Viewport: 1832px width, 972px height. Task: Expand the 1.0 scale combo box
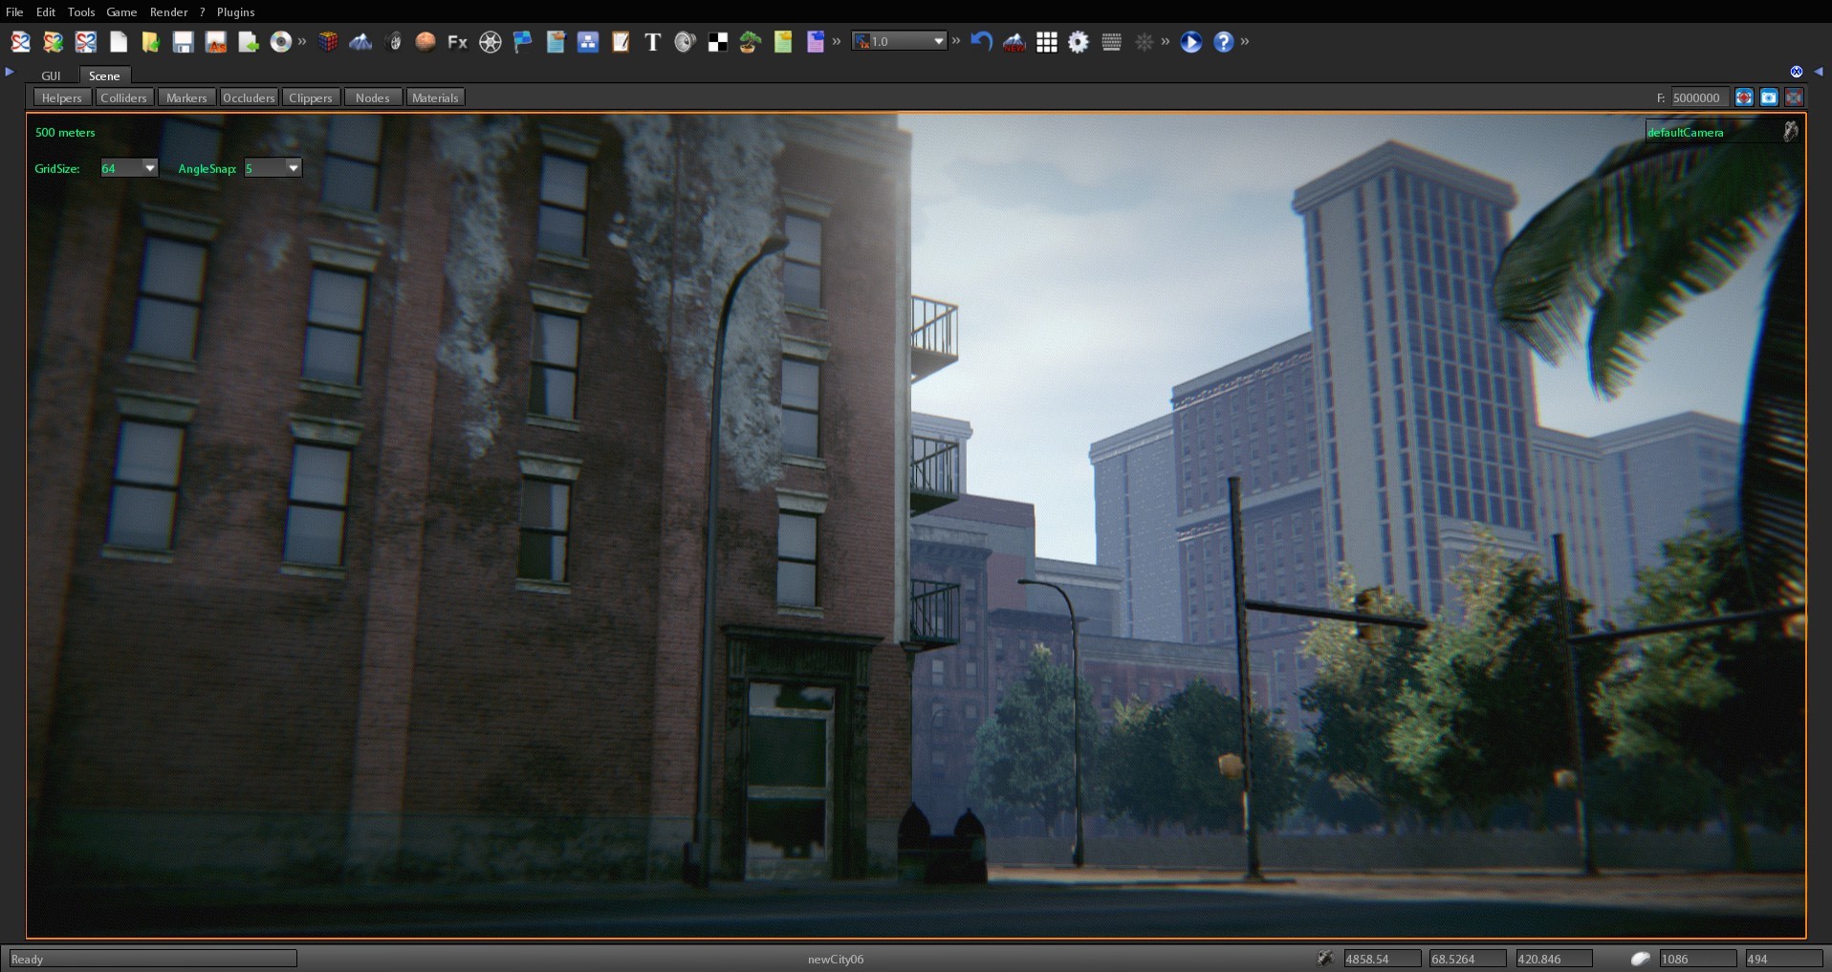939,40
